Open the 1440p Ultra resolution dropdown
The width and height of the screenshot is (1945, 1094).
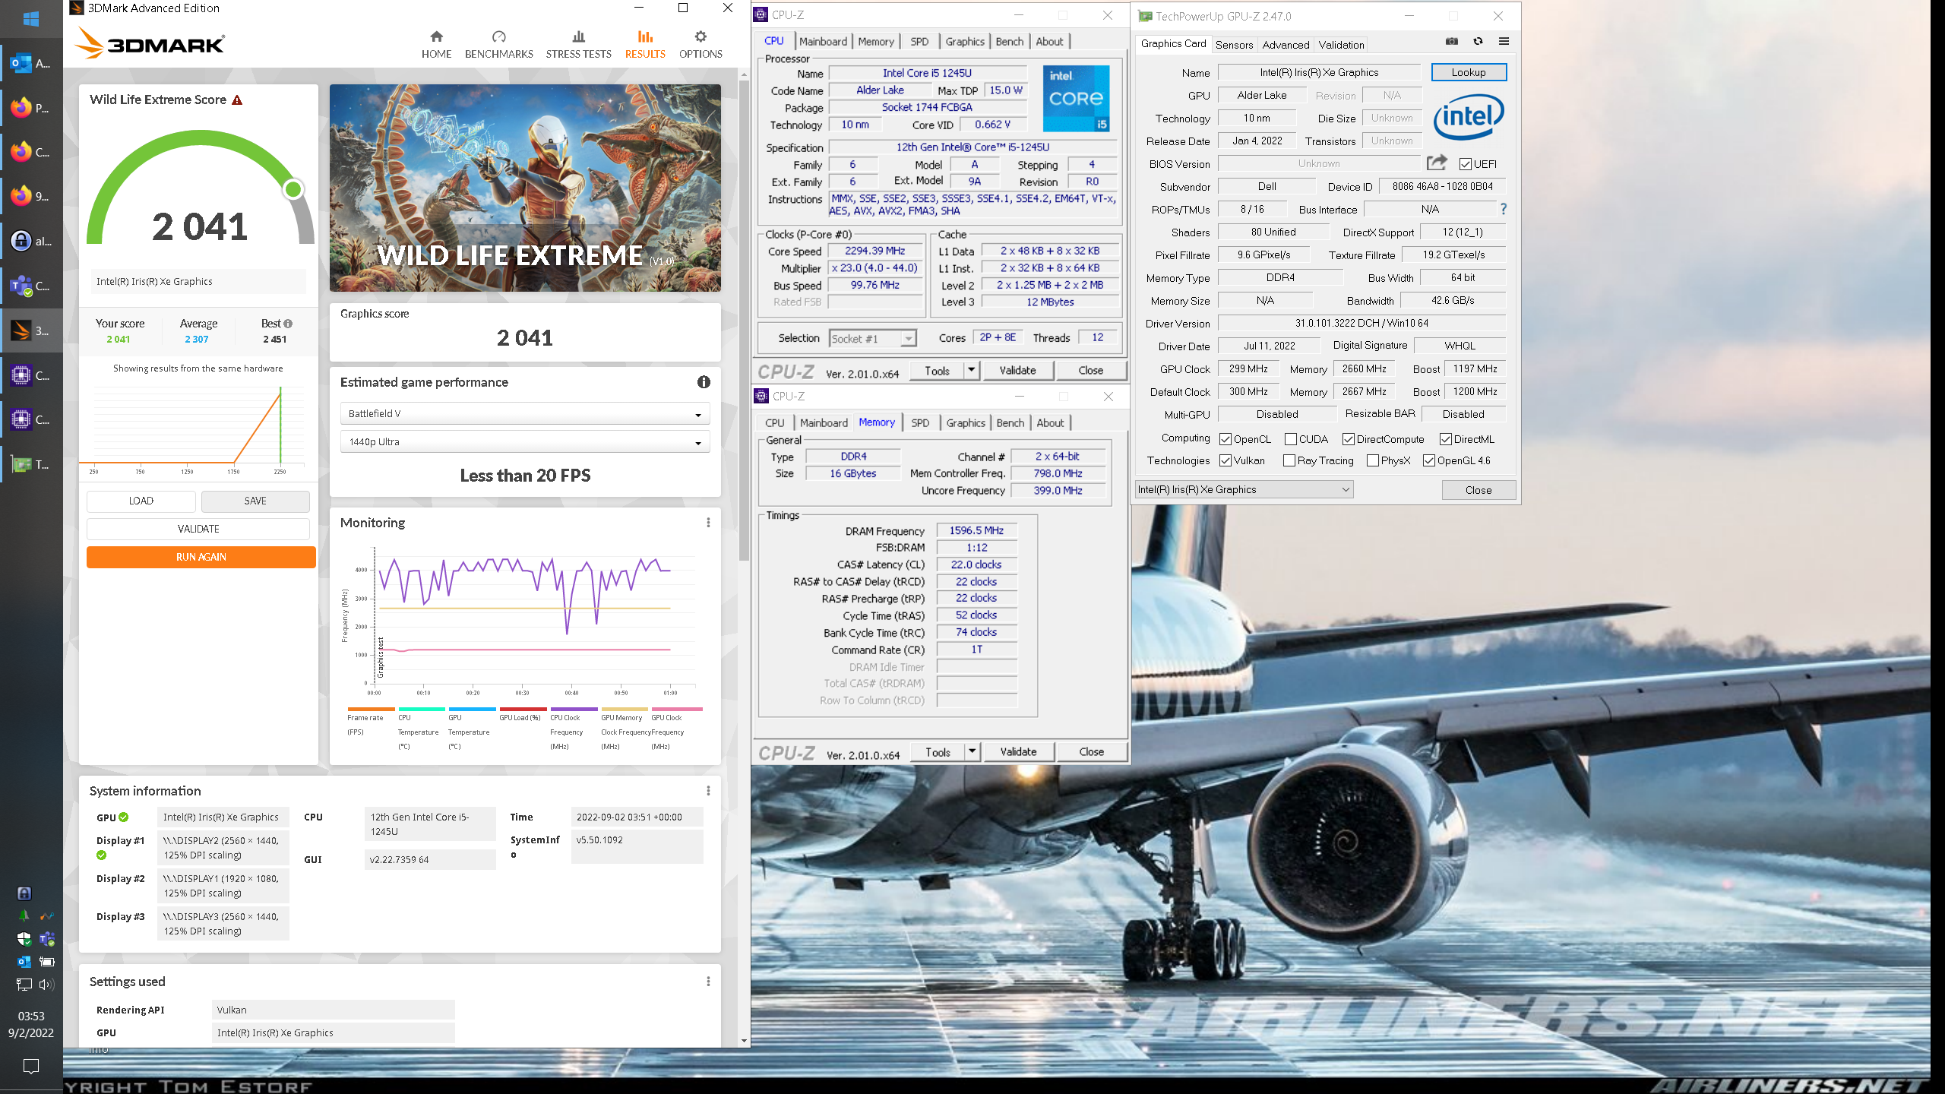(525, 442)
